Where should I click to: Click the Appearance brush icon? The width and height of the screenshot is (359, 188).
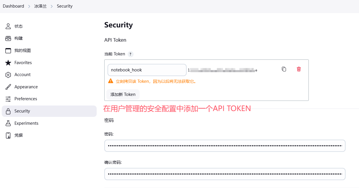coord(8,87)
